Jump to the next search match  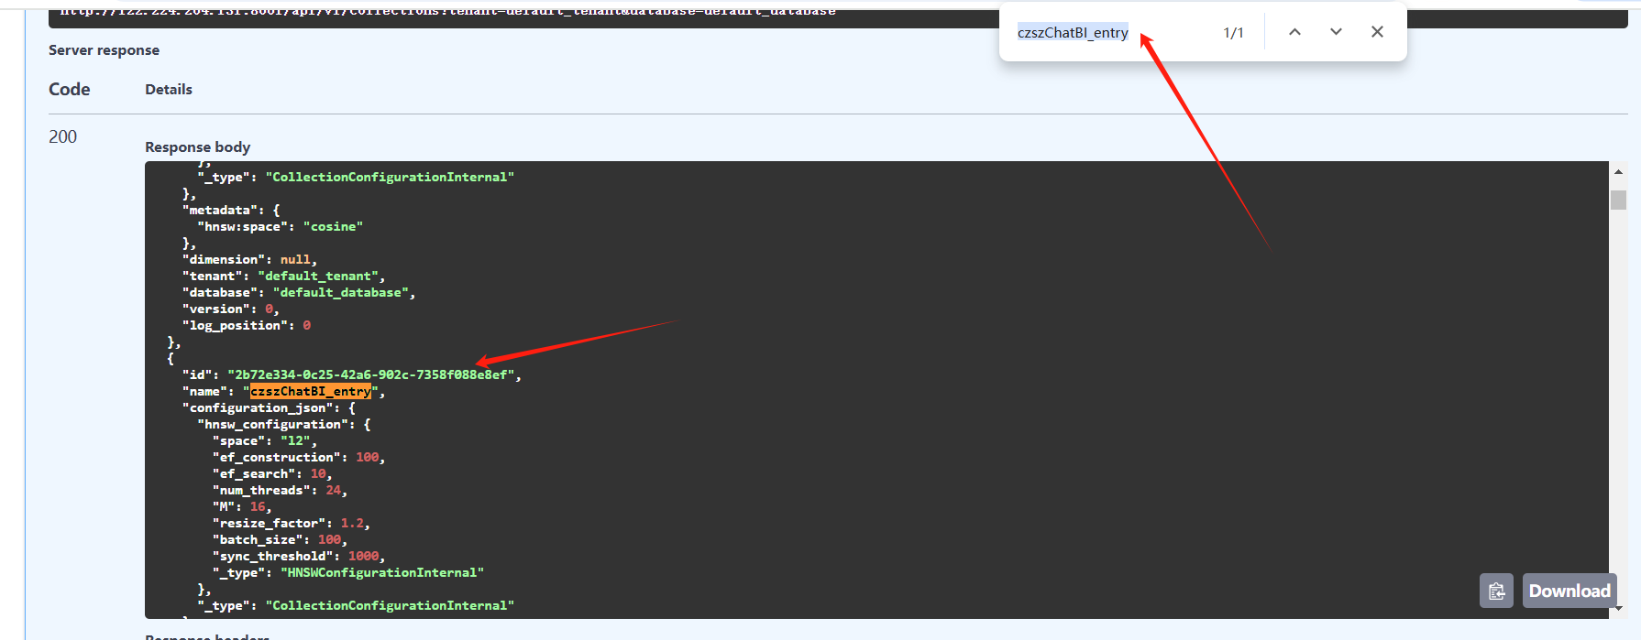tap(1336, 32)
